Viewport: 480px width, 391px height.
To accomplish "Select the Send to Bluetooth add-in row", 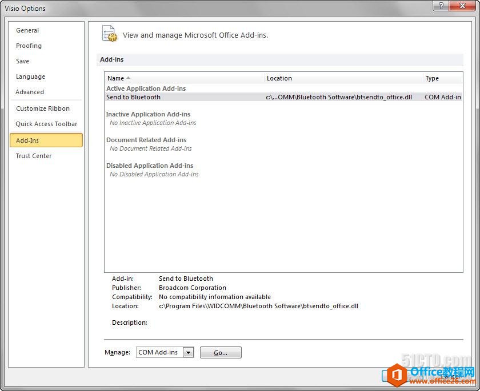I will 283,97.
